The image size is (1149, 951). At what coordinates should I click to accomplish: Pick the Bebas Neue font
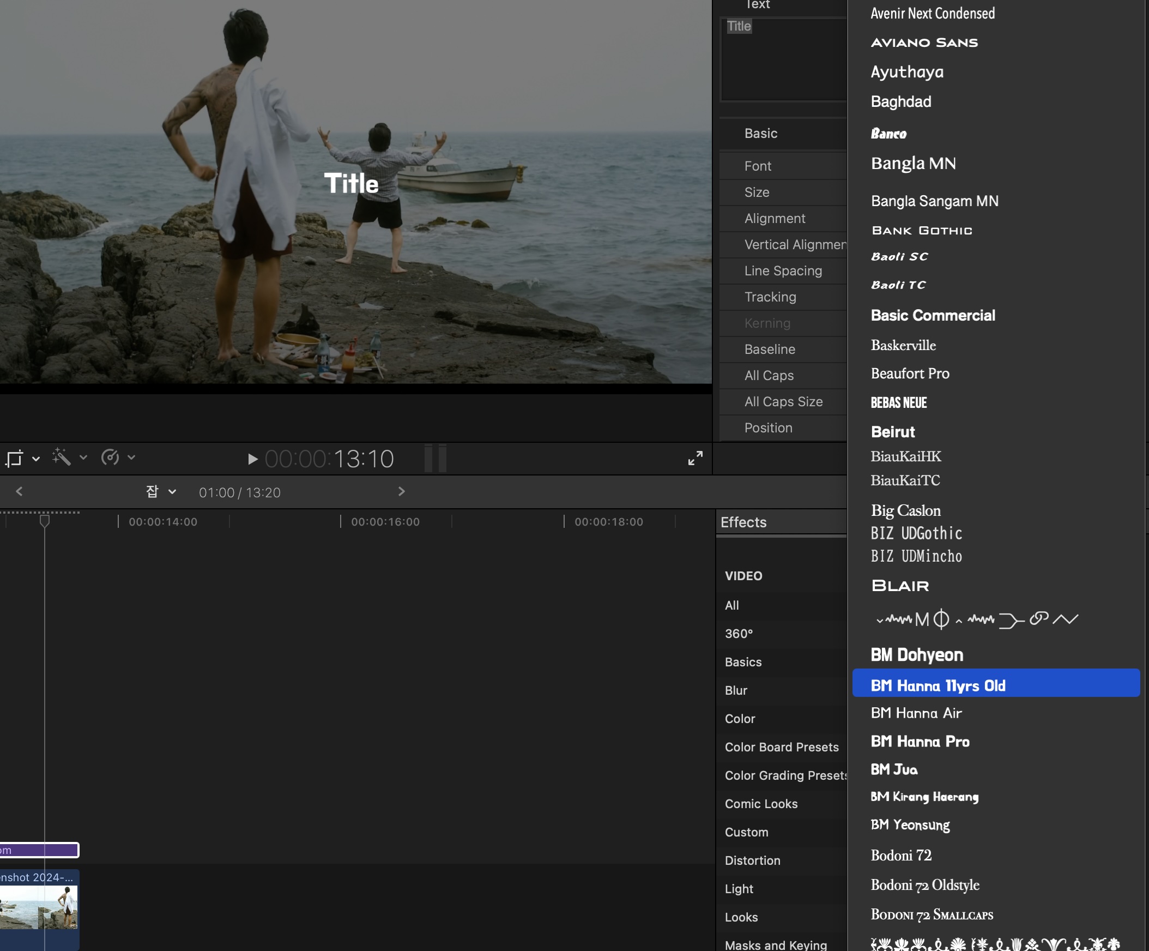[898, 403]
